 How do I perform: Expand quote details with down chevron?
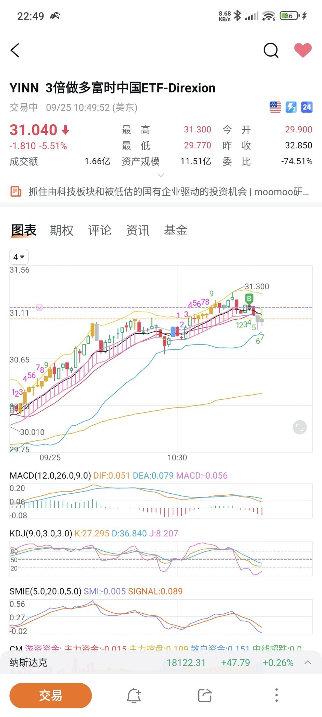pyautogui.click(x=161, y=175)
